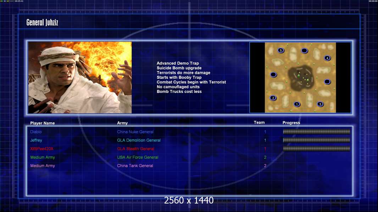Click Jeffrey's loading progress bar

pos(317,140)
